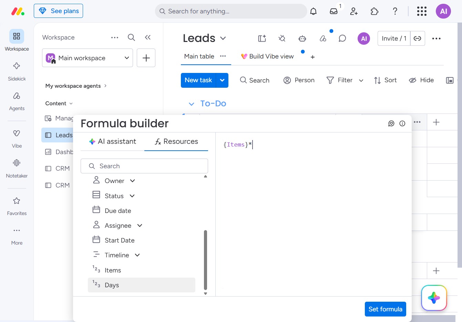
Task: Focus the Resources search field
Action: (144, 166)
